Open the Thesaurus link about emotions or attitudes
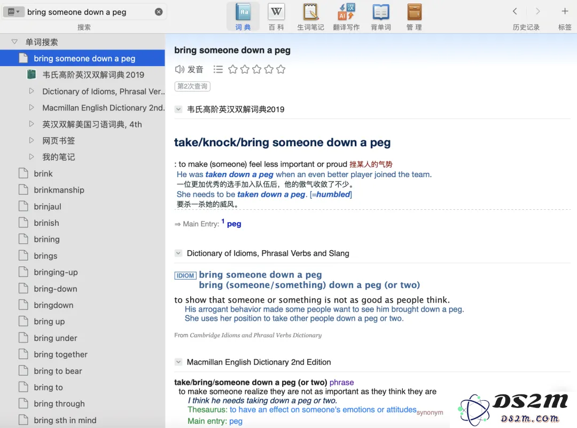The image size is (577, 428). point(323,410)
